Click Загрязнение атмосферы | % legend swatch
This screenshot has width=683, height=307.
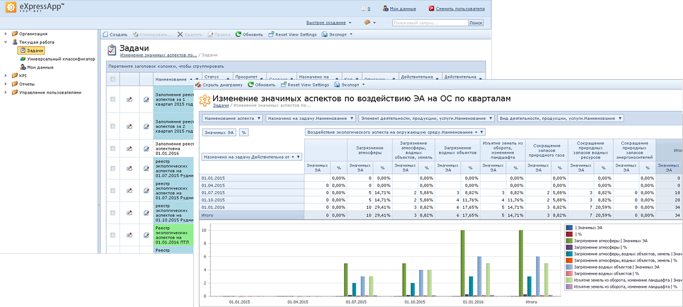tap(569, 247)
